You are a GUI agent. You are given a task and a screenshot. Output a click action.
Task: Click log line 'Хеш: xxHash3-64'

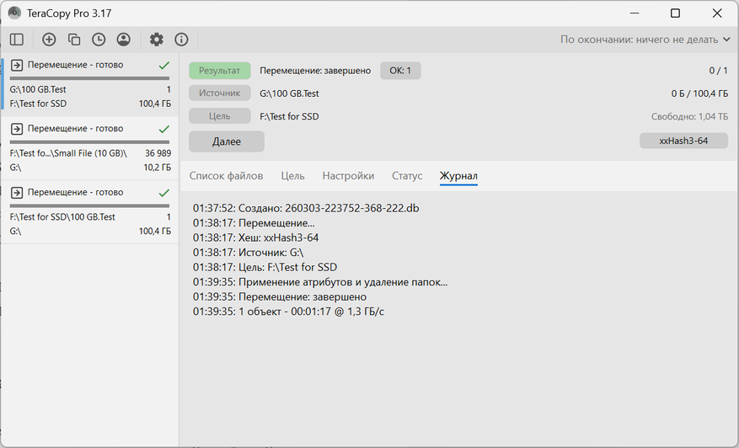click(x=256, y=237)
